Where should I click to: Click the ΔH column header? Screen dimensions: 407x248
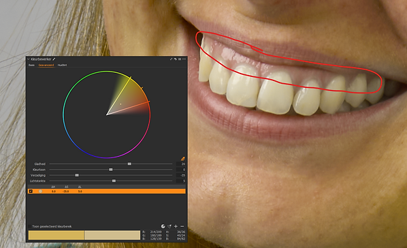53,187
